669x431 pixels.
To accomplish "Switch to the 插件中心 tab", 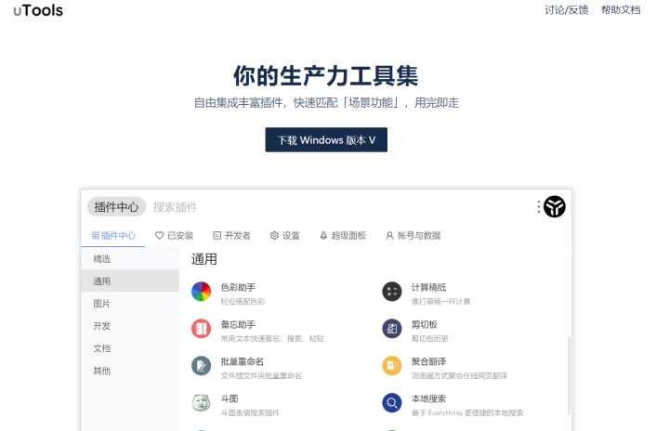I will click(x=113, y=236).
